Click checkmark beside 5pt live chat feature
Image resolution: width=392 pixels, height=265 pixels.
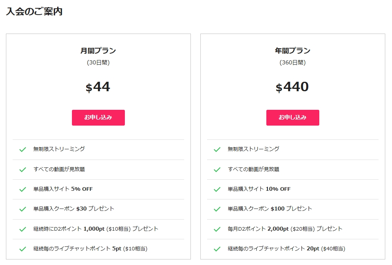pos(23,249)
